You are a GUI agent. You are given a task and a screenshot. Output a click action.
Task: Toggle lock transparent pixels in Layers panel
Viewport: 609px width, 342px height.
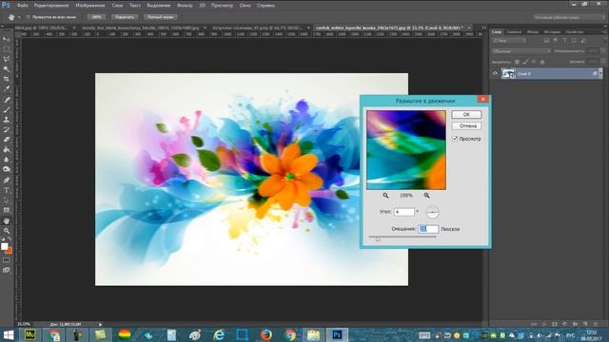pos(517,62)
